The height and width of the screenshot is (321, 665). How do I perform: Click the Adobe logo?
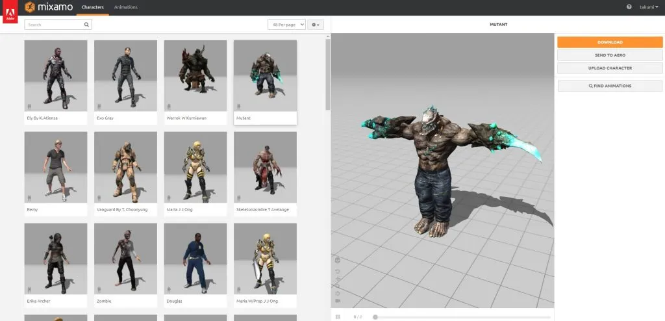coord(10,12)
